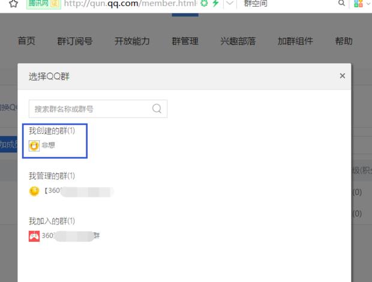Click the green refresh icon in address bar
The height and width of the screenshot is (282, 372).
(x=204, y=4)
